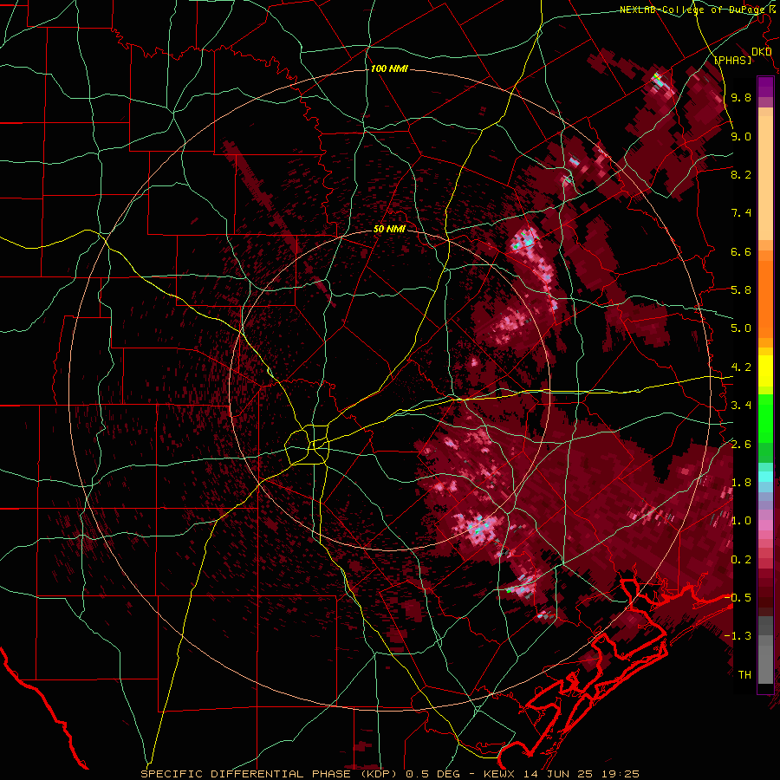Click the 50 NMI range ring label
The image size is (780, 780).
(389, 230)
